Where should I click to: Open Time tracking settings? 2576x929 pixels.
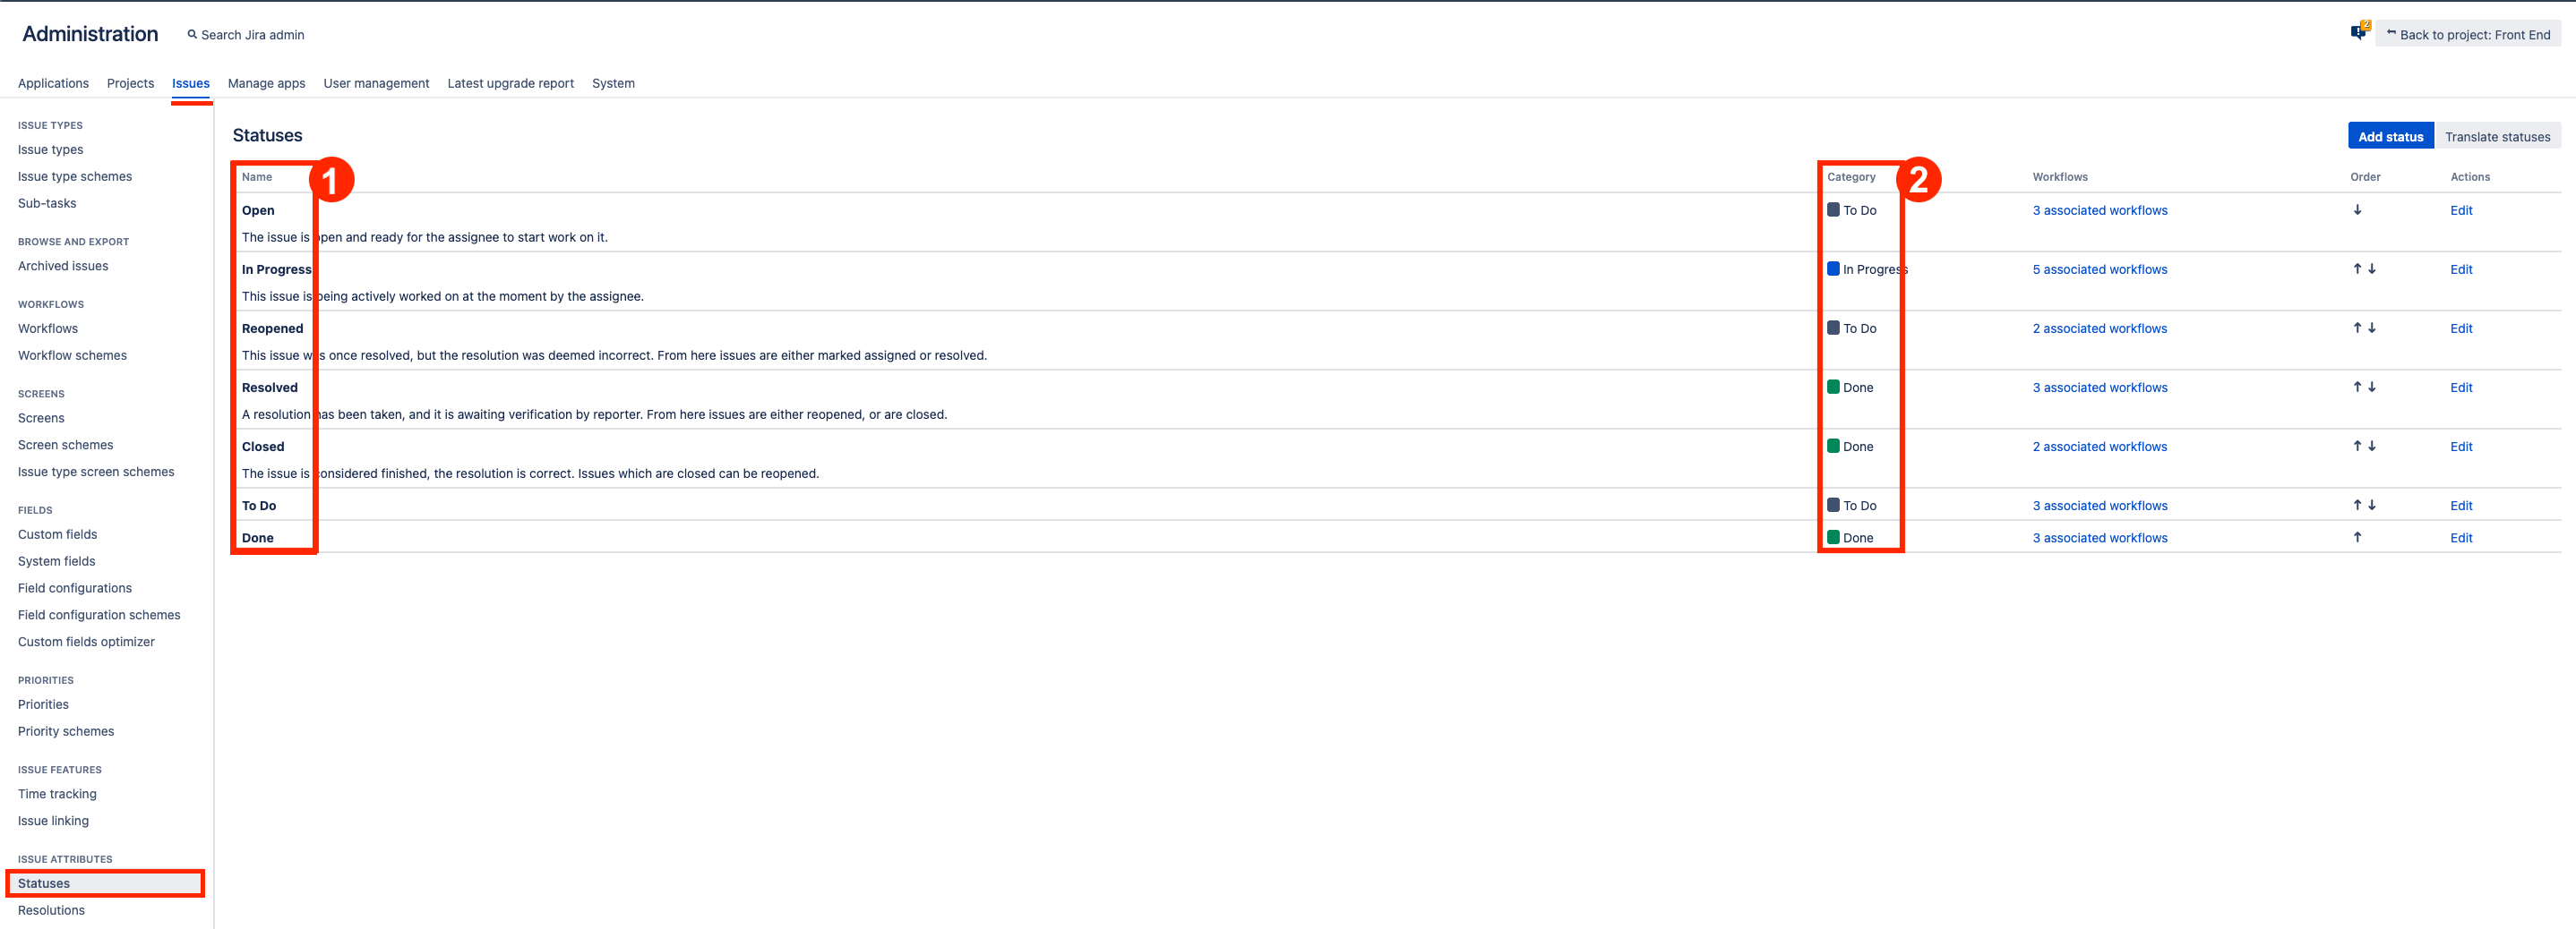coord(57,793)
